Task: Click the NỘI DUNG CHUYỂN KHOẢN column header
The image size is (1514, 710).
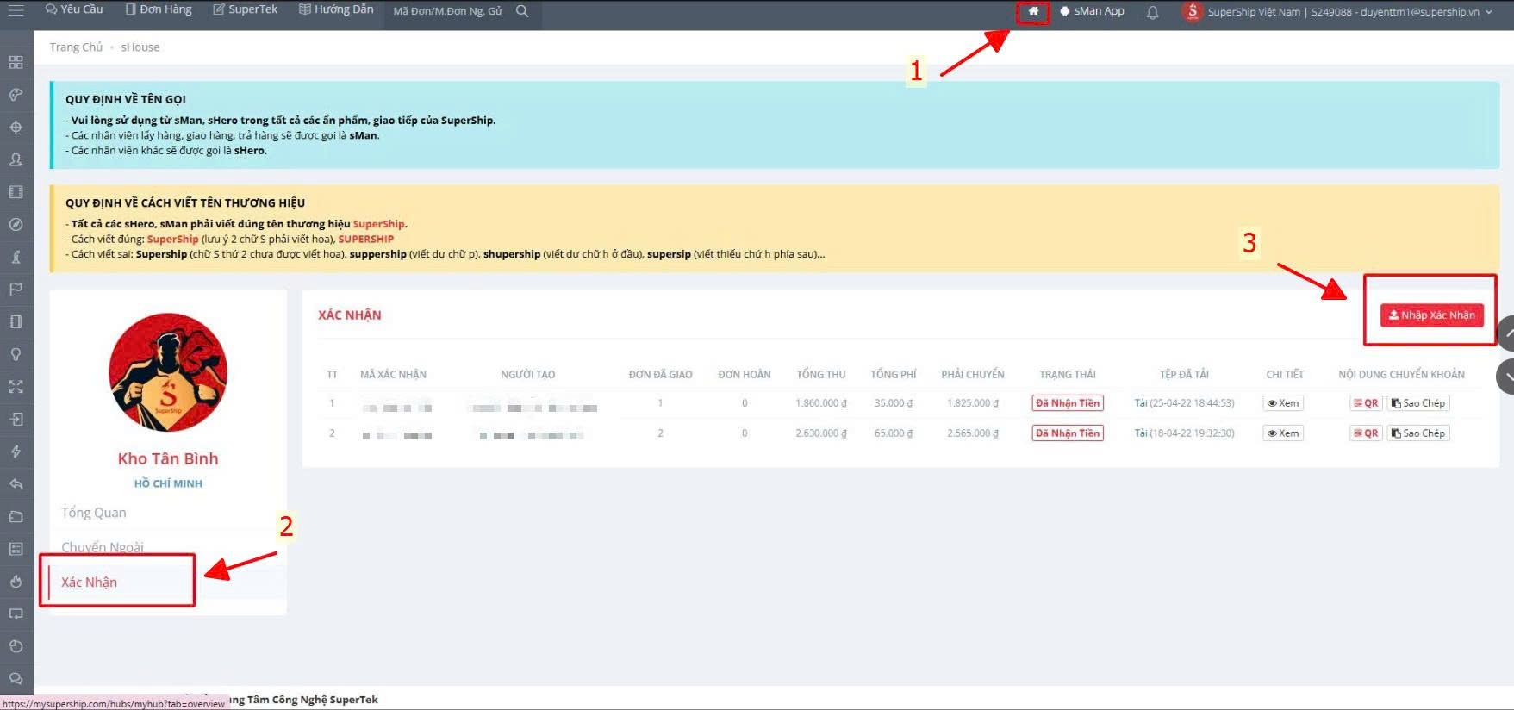Action: click(1401, 375)
